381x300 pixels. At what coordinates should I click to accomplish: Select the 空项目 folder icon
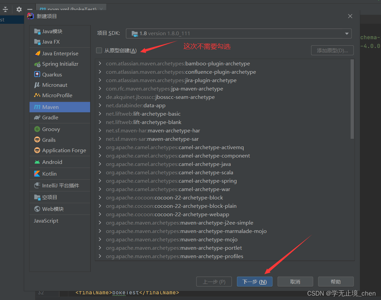[x=37, y=197]
